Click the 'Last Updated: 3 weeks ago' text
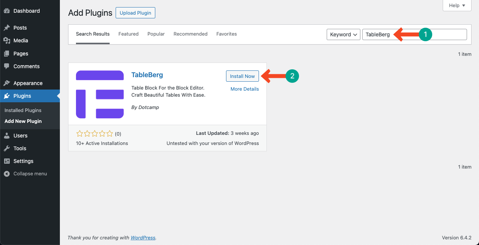The width and height of the screenshot is (479, 245). pos(228,133)
